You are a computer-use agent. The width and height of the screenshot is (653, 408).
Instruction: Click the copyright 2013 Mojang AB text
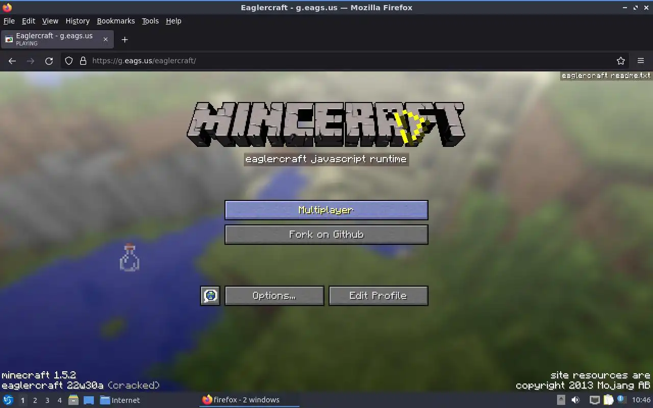(x=583, y=386)
